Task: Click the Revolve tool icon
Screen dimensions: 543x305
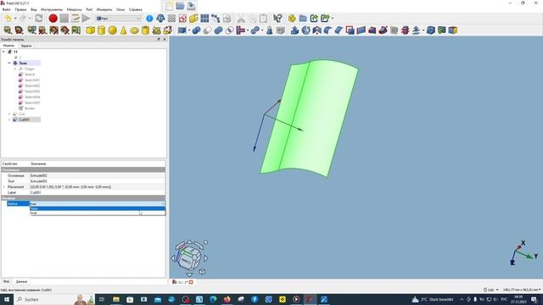Action: [305, 30]
